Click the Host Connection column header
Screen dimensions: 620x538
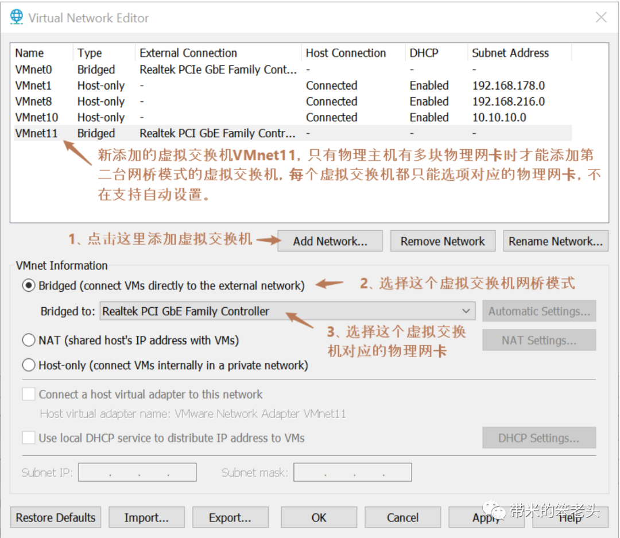coord(354,53)
